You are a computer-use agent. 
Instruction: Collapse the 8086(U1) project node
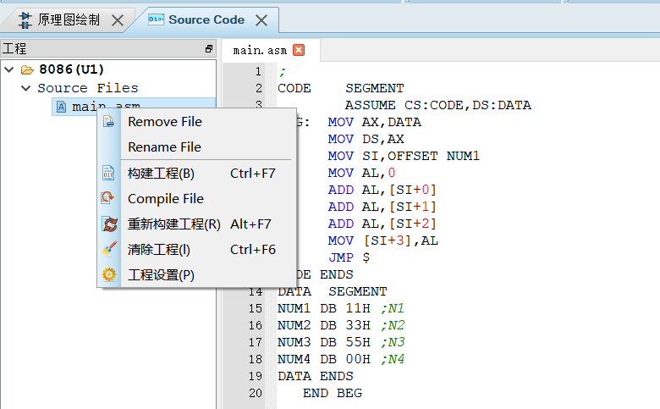tap(9, 69)
